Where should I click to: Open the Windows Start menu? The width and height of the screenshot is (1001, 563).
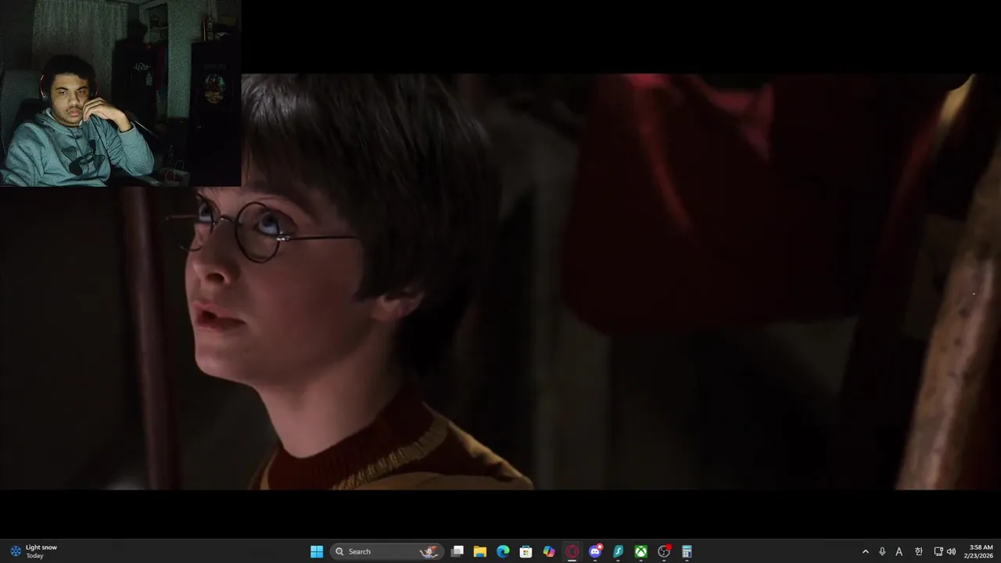(x=317, y=551)
